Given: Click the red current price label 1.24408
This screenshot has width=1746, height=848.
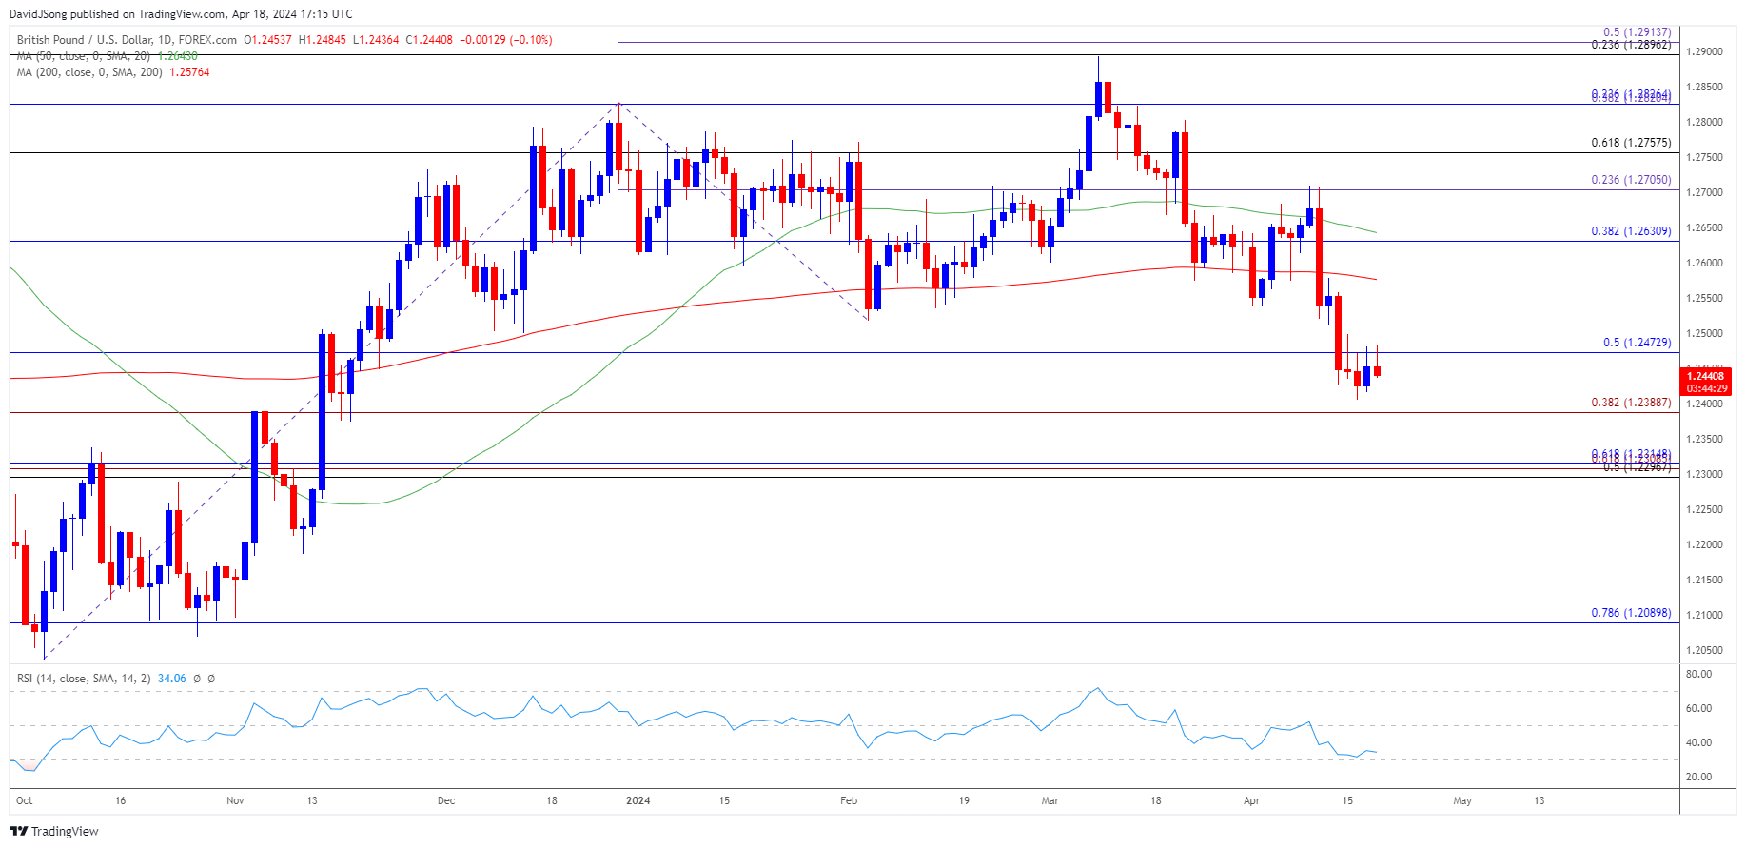Looking at the screenshot, I should [1706, 377].
